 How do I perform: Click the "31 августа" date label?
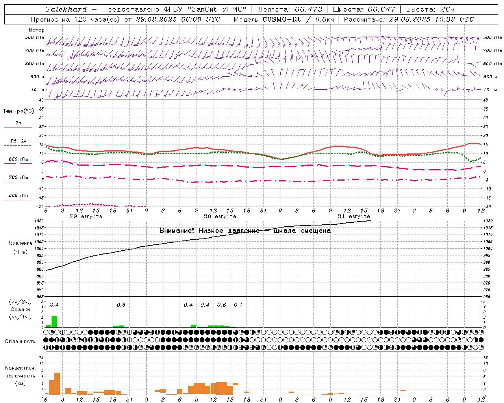point(354,216)
